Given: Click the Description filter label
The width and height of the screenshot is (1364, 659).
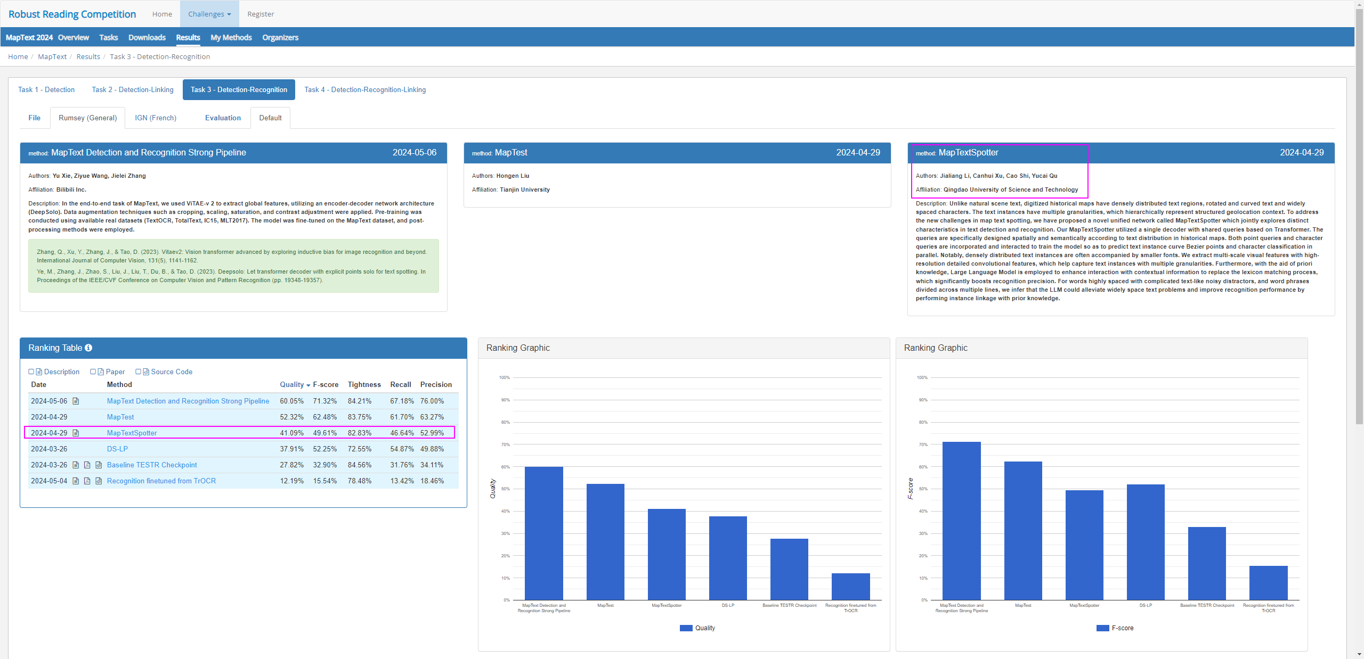Looking at the screenshot, I should coord(62,372).
